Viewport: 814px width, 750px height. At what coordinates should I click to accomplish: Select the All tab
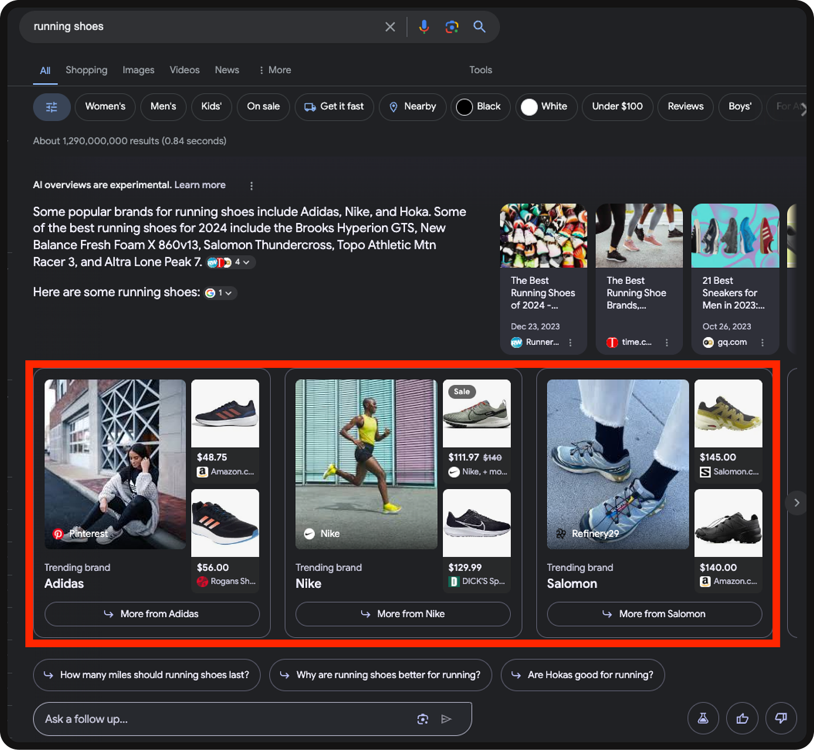pos(45,70)
